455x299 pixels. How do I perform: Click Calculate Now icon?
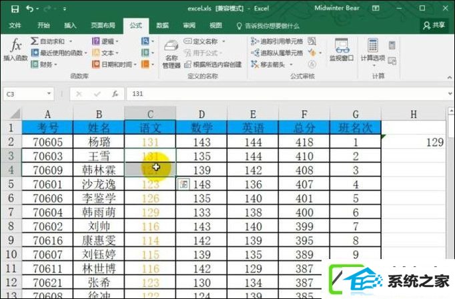392,45
